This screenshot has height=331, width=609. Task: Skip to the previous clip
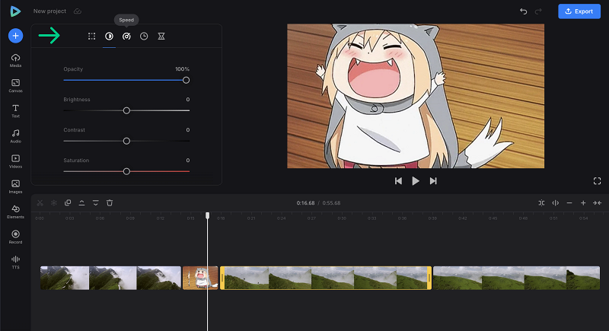(x=398, y=181)
